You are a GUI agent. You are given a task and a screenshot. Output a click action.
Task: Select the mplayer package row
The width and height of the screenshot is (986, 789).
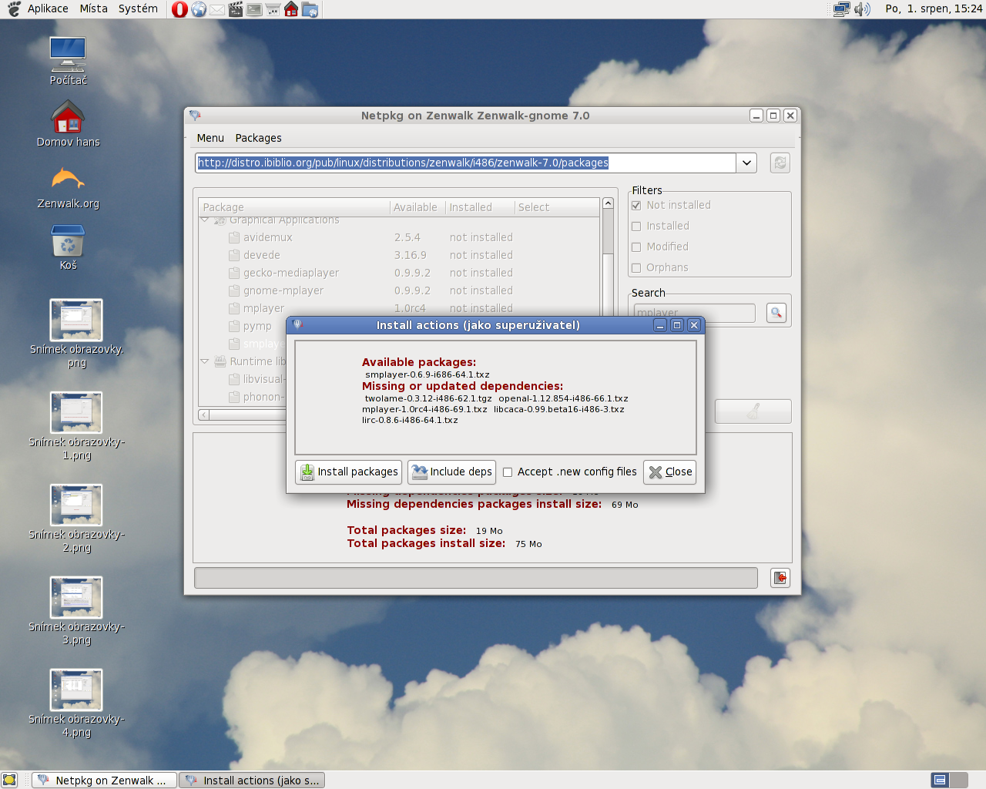[x=399, y=308]
